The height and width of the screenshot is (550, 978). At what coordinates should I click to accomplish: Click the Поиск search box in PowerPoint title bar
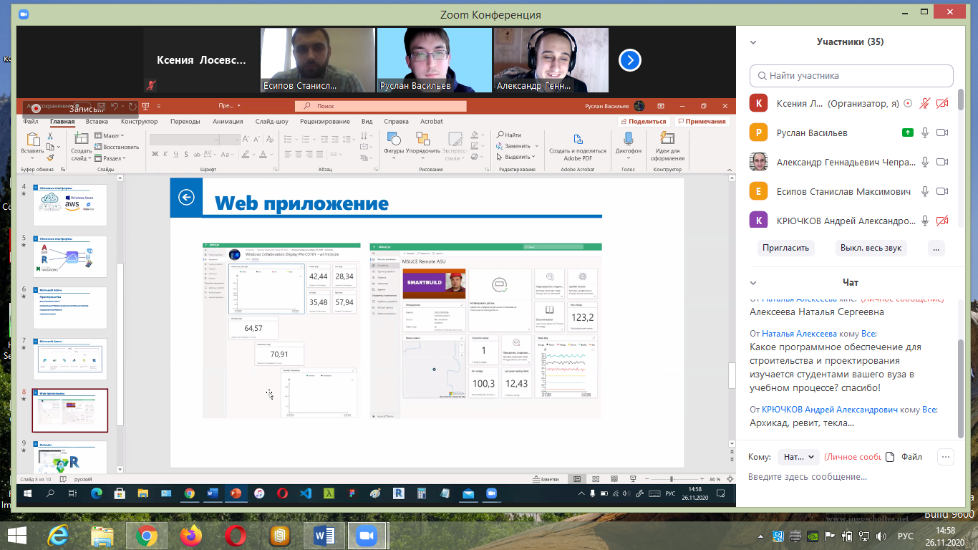380,106
